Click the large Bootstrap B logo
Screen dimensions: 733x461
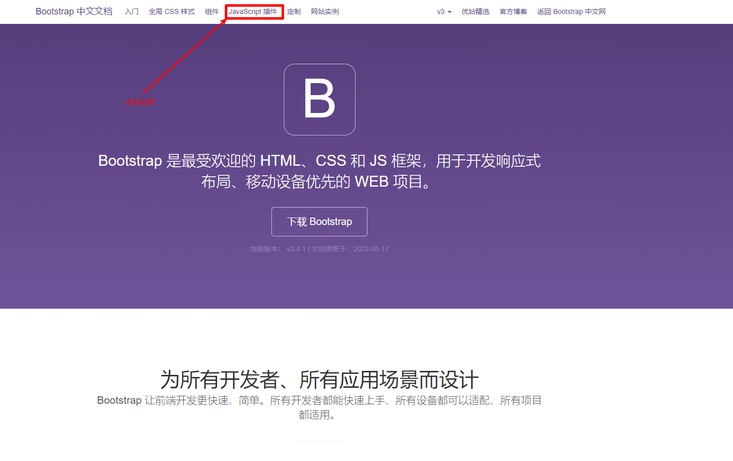(x=320, y=100)
